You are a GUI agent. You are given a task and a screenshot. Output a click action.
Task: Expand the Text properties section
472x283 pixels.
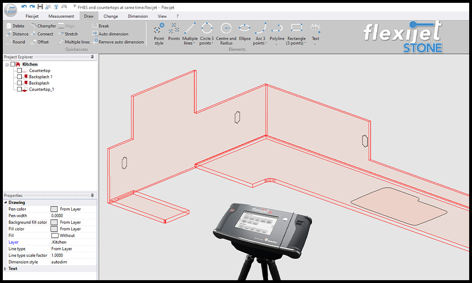pyautogui.click(x=5, y=269)
